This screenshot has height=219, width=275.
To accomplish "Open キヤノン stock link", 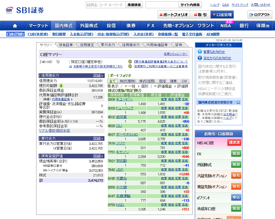I will 122,152.
